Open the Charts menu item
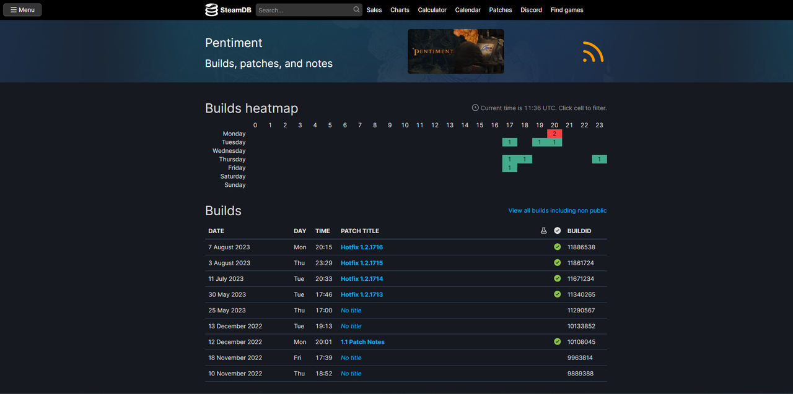 400,10
